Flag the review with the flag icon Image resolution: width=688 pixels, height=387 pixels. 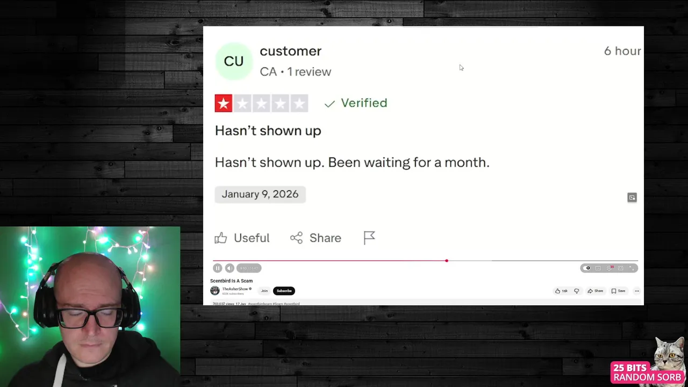click(x=369, y=238)
